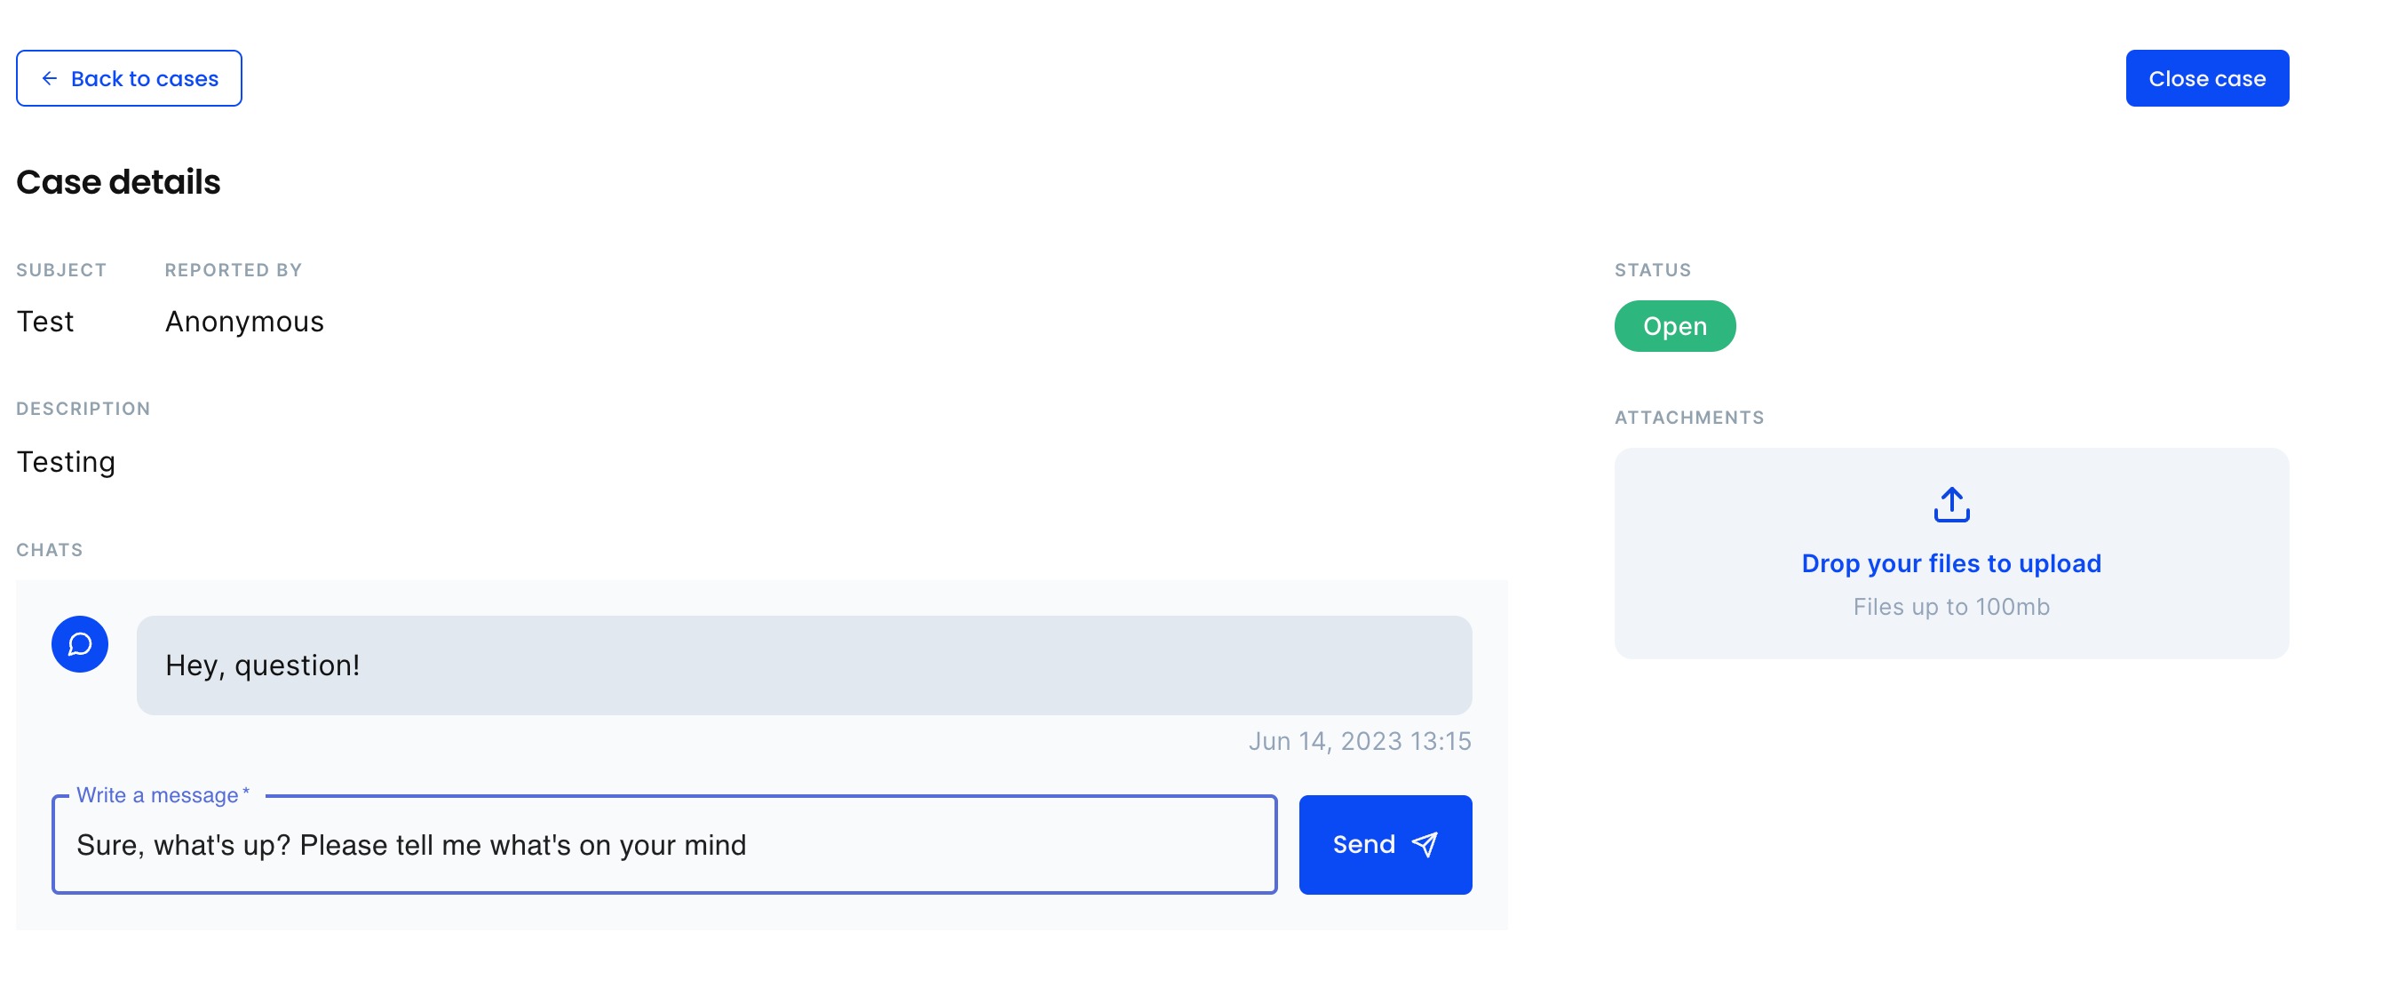
Task: Click the Files up to 100mb text
Action: pyautogui.click(x=1951, y=607)
